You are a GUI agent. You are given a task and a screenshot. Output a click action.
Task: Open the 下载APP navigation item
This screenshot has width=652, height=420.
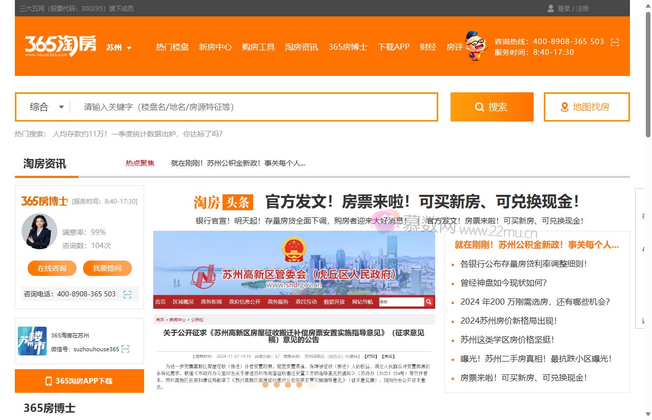click(x=394, y=47)
